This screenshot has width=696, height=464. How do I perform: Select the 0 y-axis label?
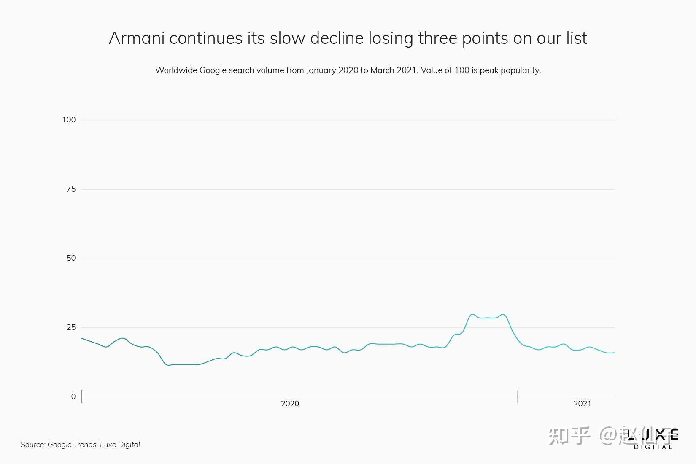73,397
